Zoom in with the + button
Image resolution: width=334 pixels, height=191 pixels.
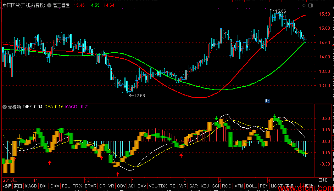(319, 186)
